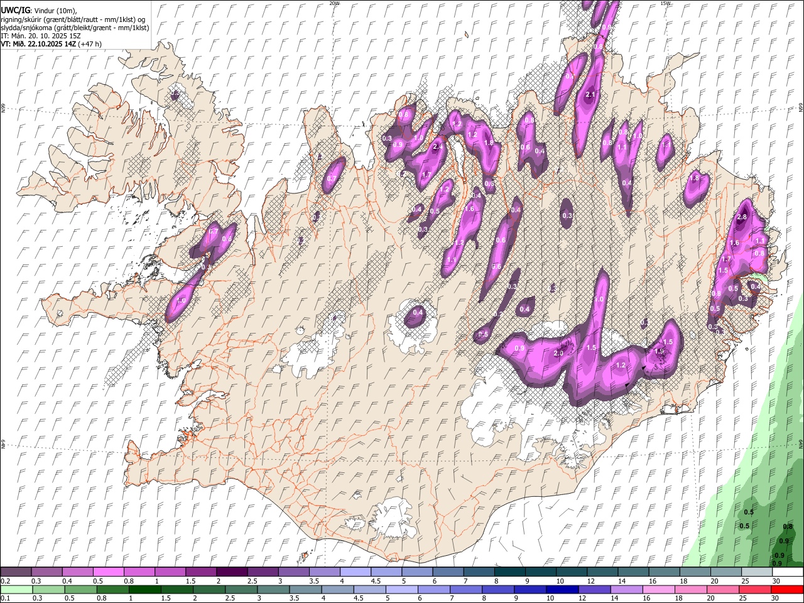Click the magenta-purple snow swatch starting at 1.5
The width and height of the screenshot is (804, 603).
coord(201,572)
